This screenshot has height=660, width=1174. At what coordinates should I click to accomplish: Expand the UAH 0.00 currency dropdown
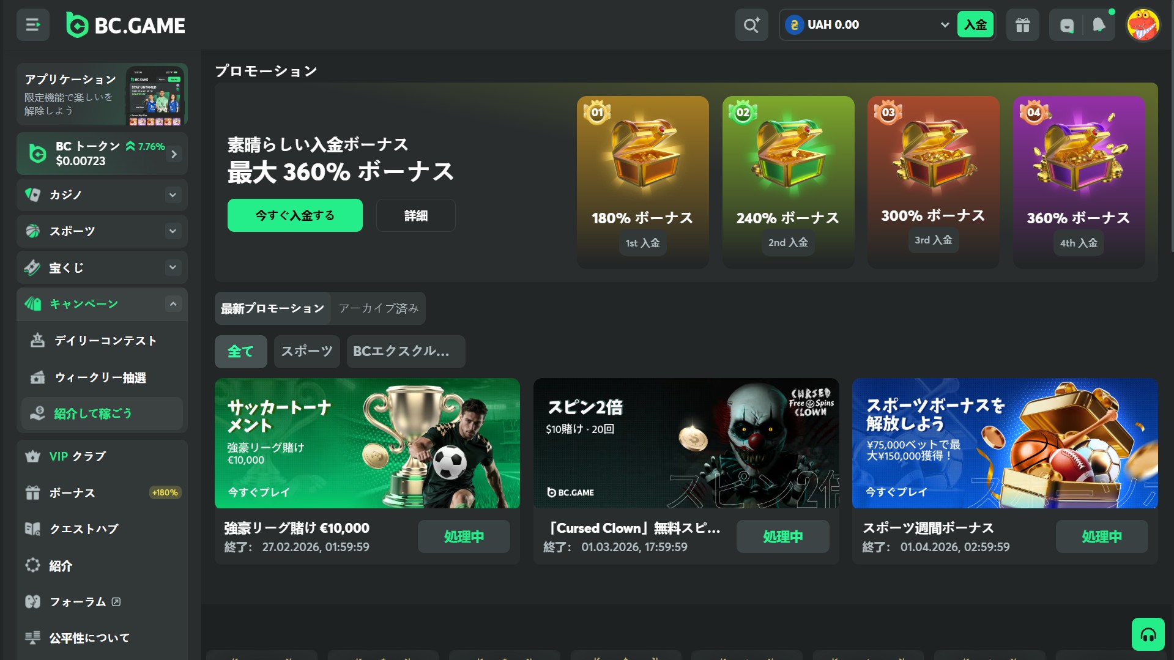[x=945, y=25]
